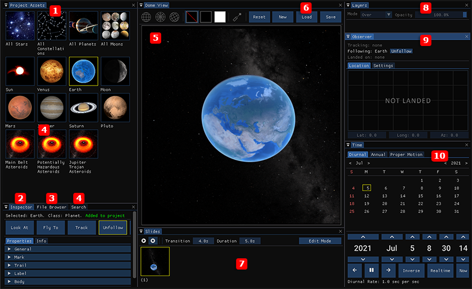This screenshot has width=472, height=289.
Task: Select the first globe grid icon in Dome View
Action: [146, 17]
